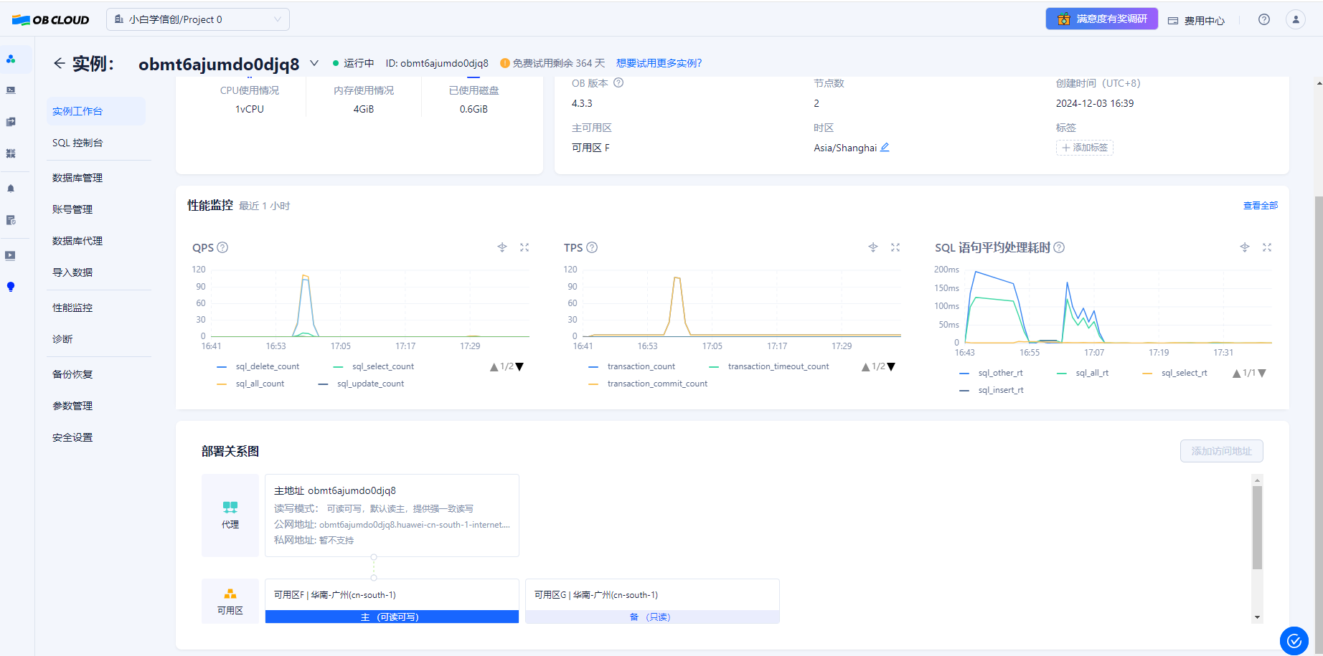The width and height of the screenshot is (1323, 656).
Task: Open the data migration icon in sidebar
Action: tap(11, 122)
